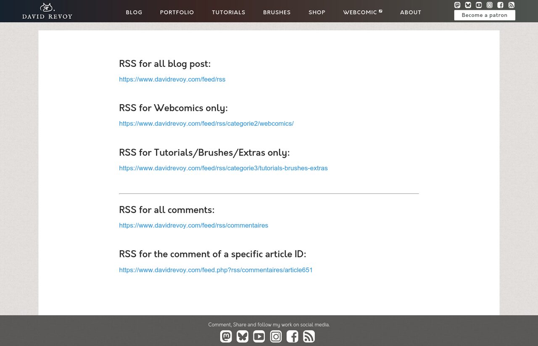Open the Tutorials menu item
The image size is (538, 346).
click(229, 13)
